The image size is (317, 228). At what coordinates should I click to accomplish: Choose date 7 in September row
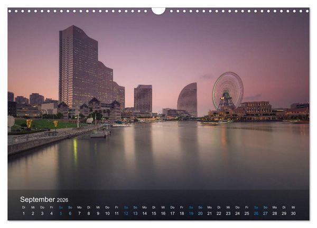pyautogui.click(x=79, y=213)
